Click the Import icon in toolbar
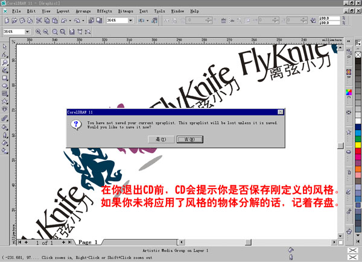This screenshot has width=362, height=262. click(x=92, y=20)
